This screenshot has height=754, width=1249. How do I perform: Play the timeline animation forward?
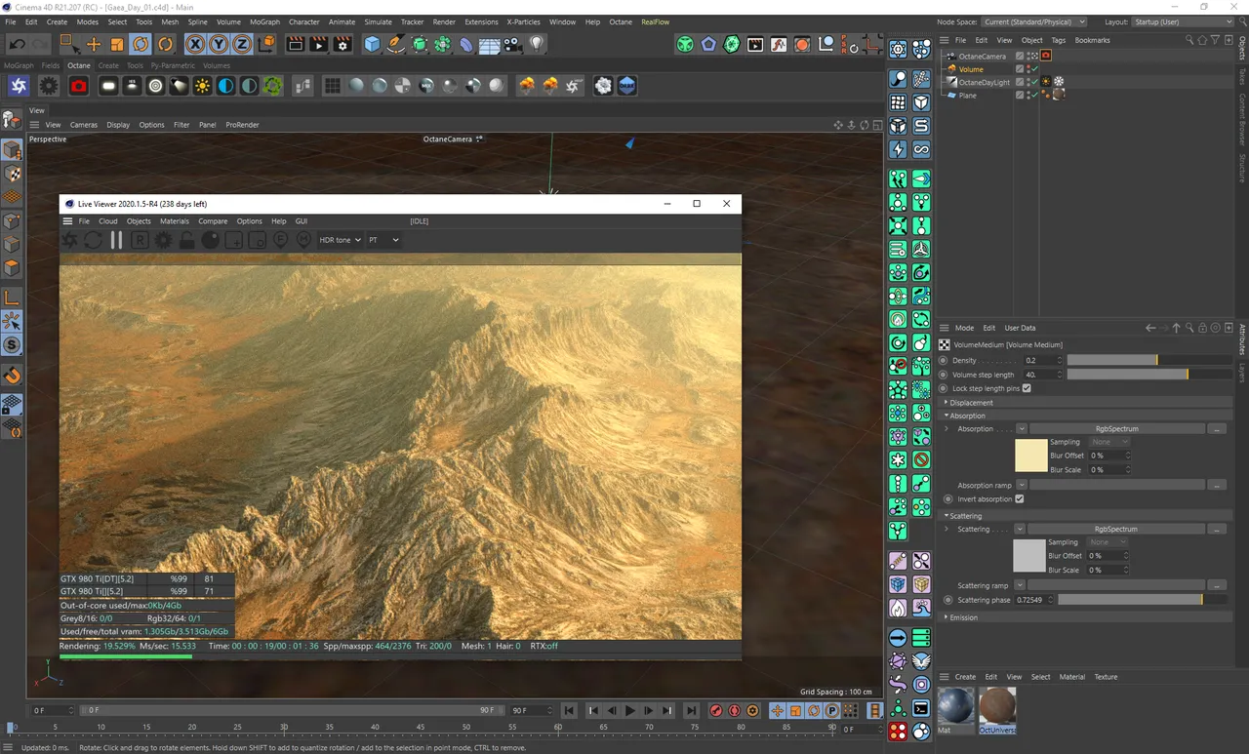[630, 711]
